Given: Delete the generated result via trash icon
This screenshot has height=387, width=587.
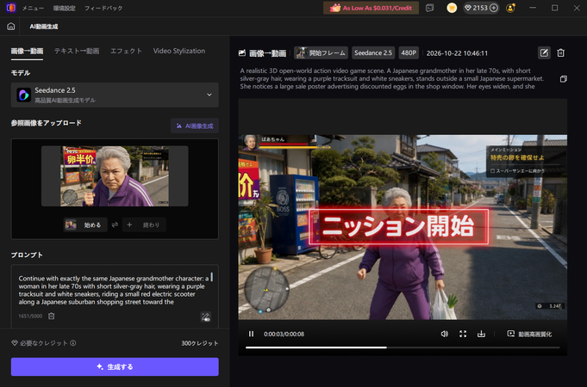Looking at the screenshot, I should [560, 53].
